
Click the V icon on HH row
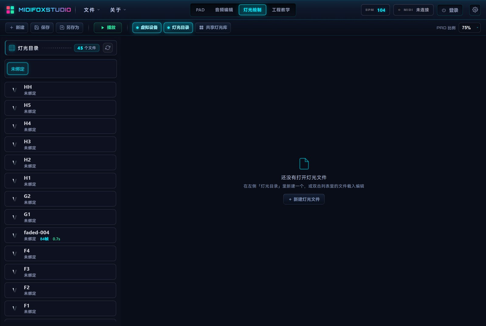point(14,90)
